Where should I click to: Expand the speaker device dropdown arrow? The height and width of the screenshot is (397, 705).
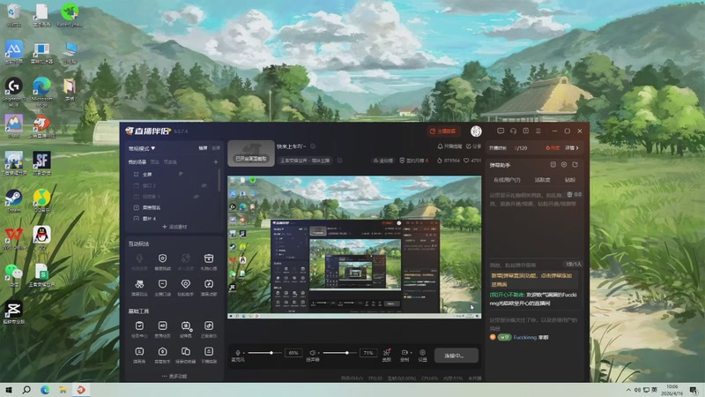318,353
